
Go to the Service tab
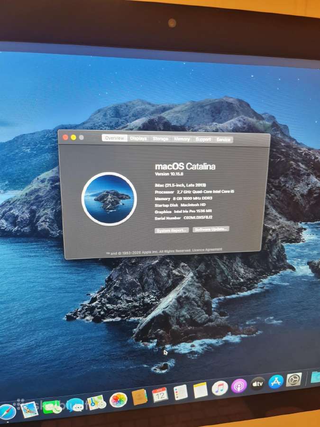click(x=223, y=139)
